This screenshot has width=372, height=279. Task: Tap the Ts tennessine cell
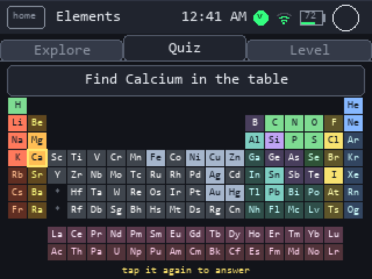334,210
